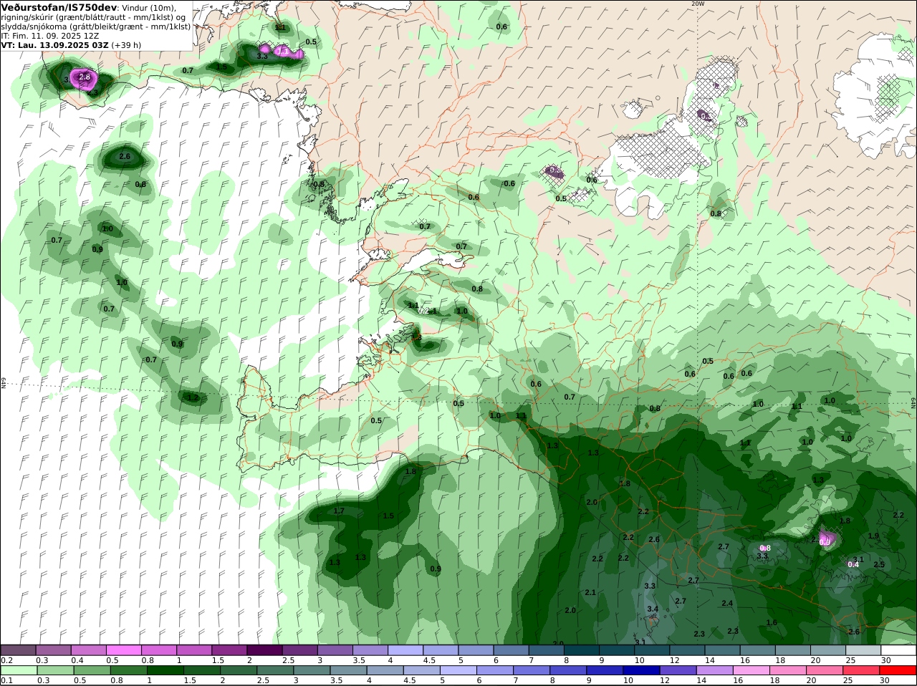Select the darkest purple snow swatch at 2
Image resolution: width=917 pixels, height=686 pixels.
click(x=265, y=650)
